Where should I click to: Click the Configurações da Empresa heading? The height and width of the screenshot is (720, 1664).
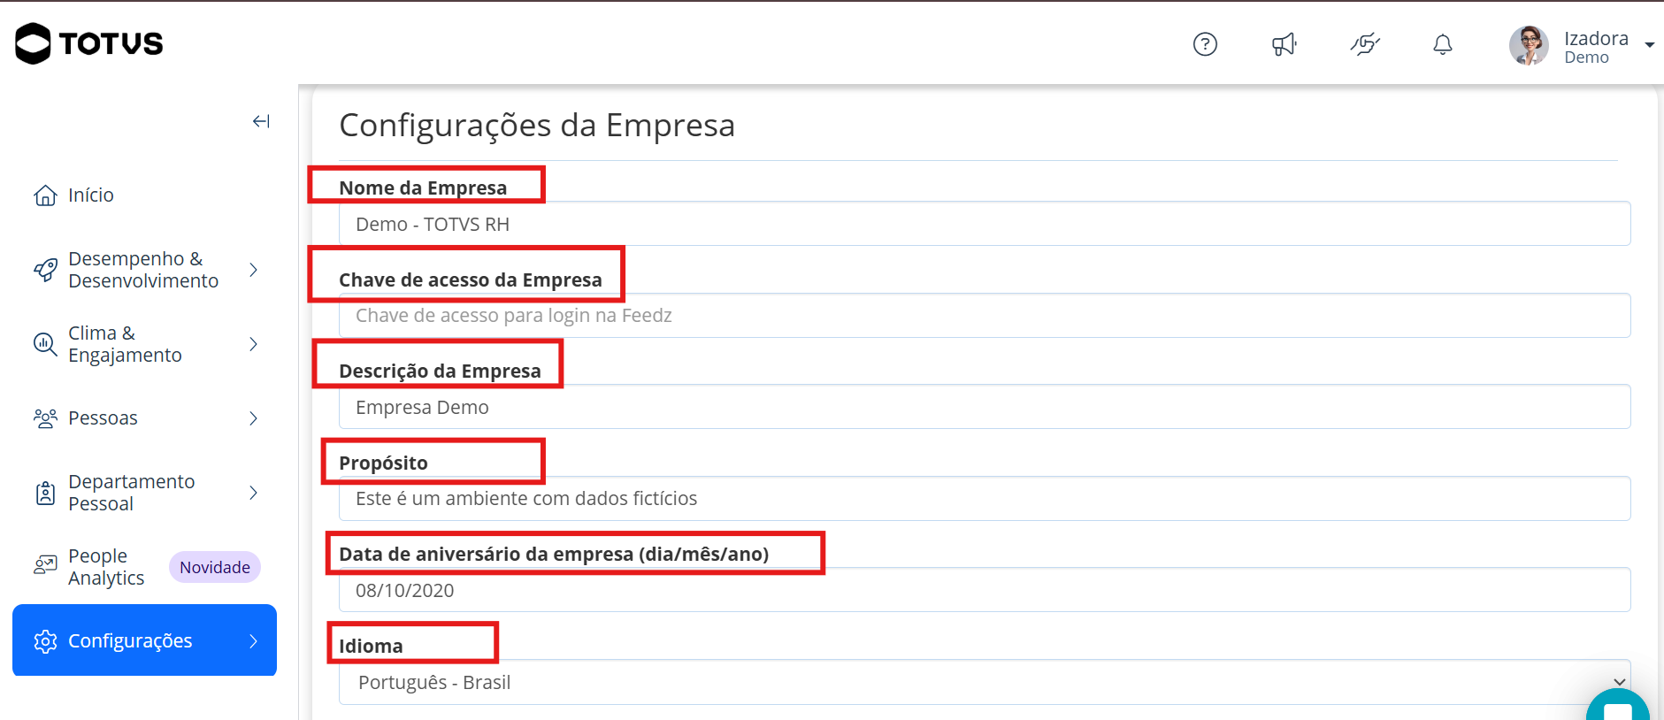(537, 126)
